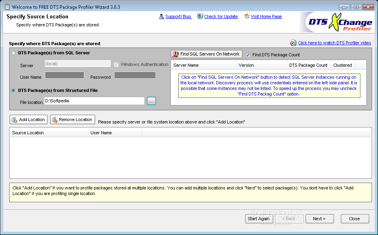378x235 pixels.
Task: Open the Check for Update link
Action: pyautogui.click(x=221, y=17)
